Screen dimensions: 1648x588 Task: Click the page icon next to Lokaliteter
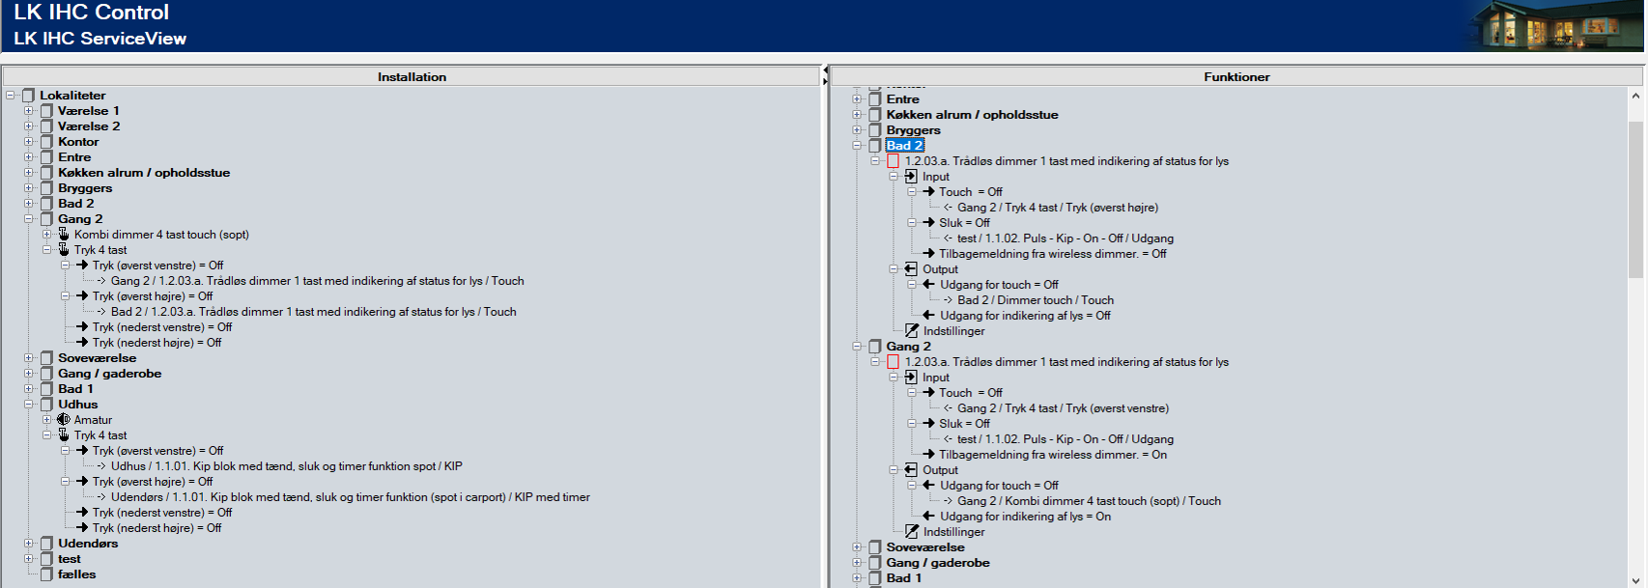29,96
